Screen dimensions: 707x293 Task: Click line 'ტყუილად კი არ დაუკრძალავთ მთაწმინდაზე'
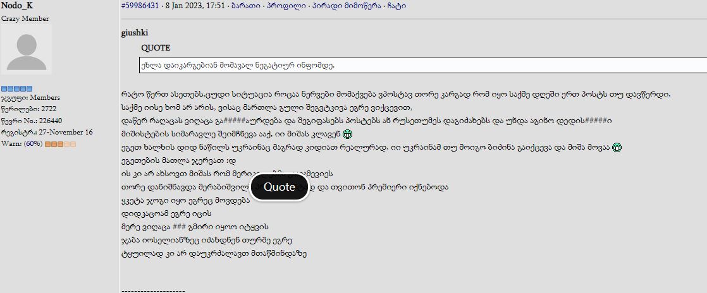click(214, 253)
